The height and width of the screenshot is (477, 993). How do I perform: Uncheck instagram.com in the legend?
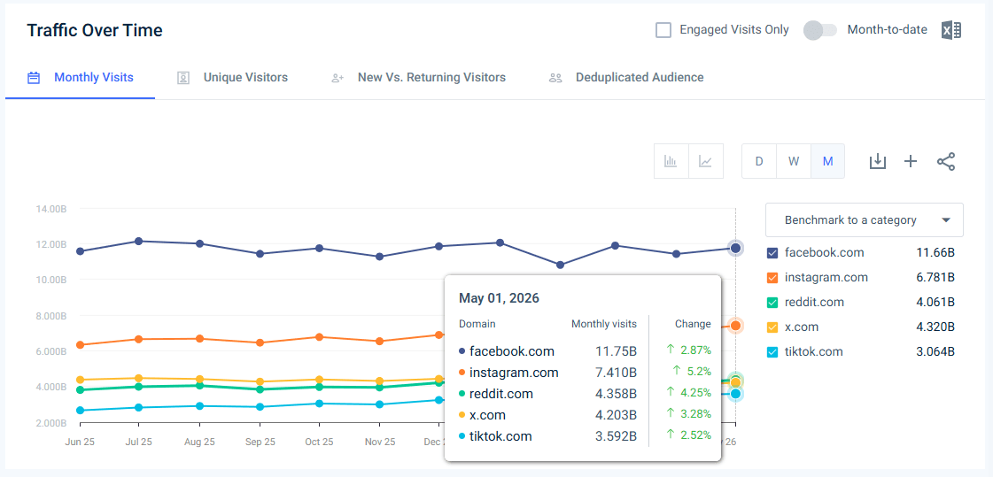point(772,278)
